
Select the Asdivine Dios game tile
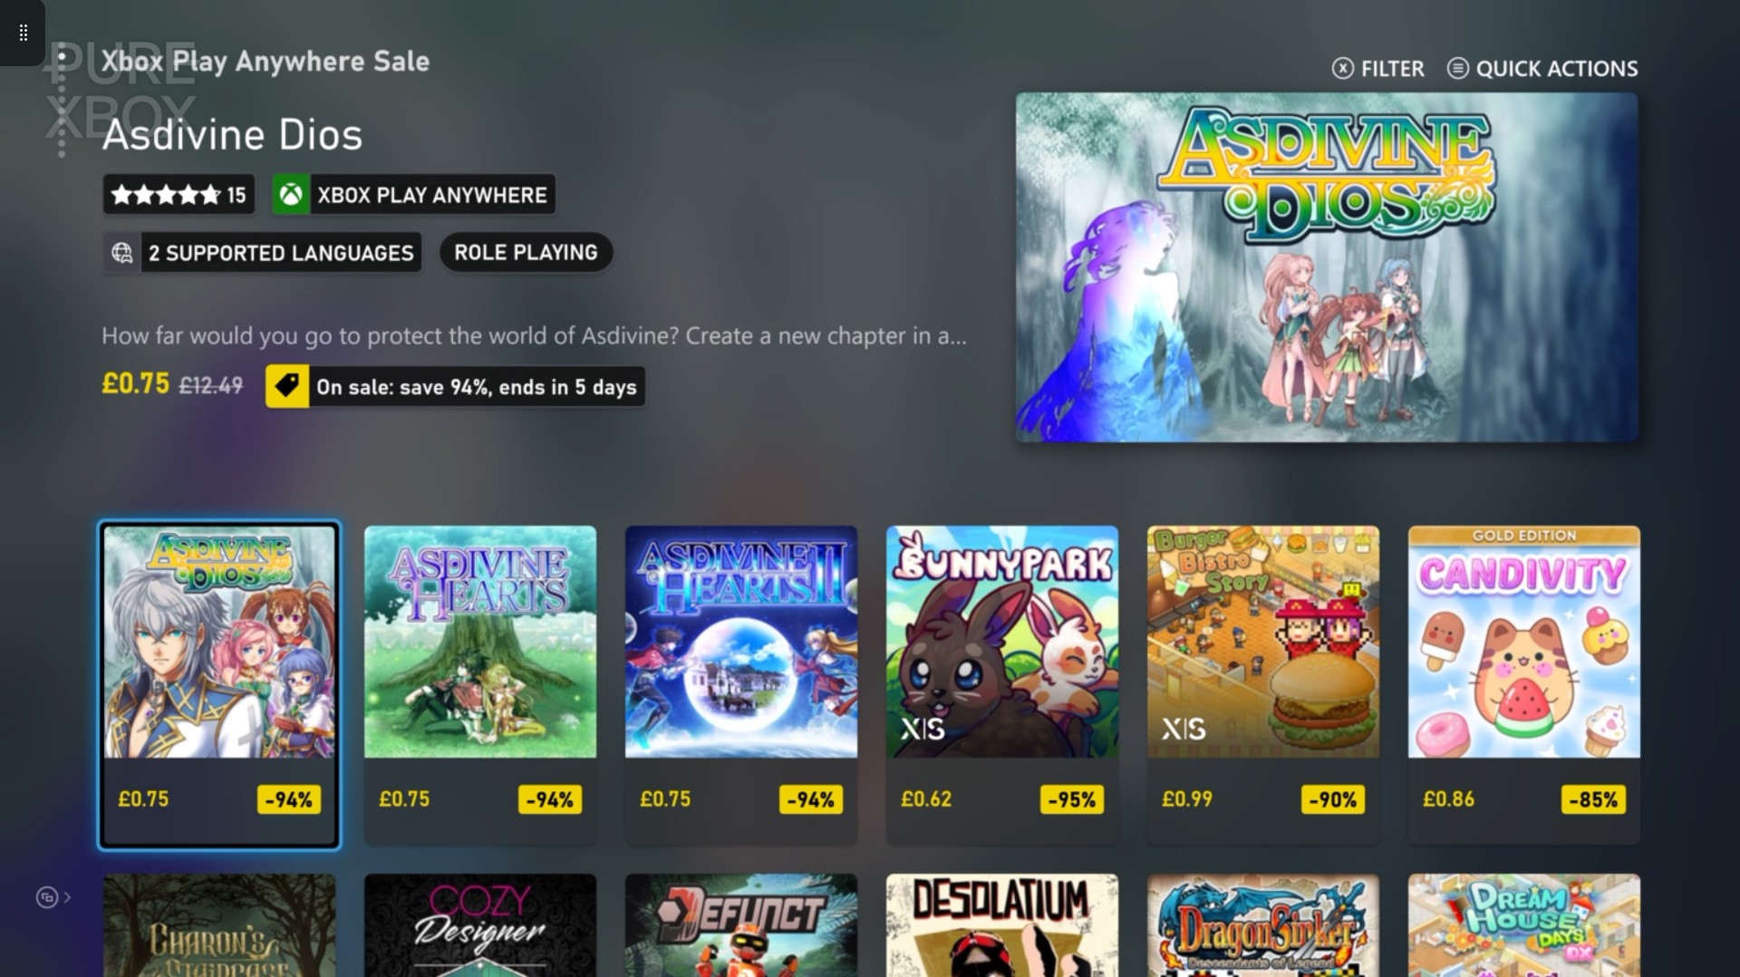coord(219,685)
